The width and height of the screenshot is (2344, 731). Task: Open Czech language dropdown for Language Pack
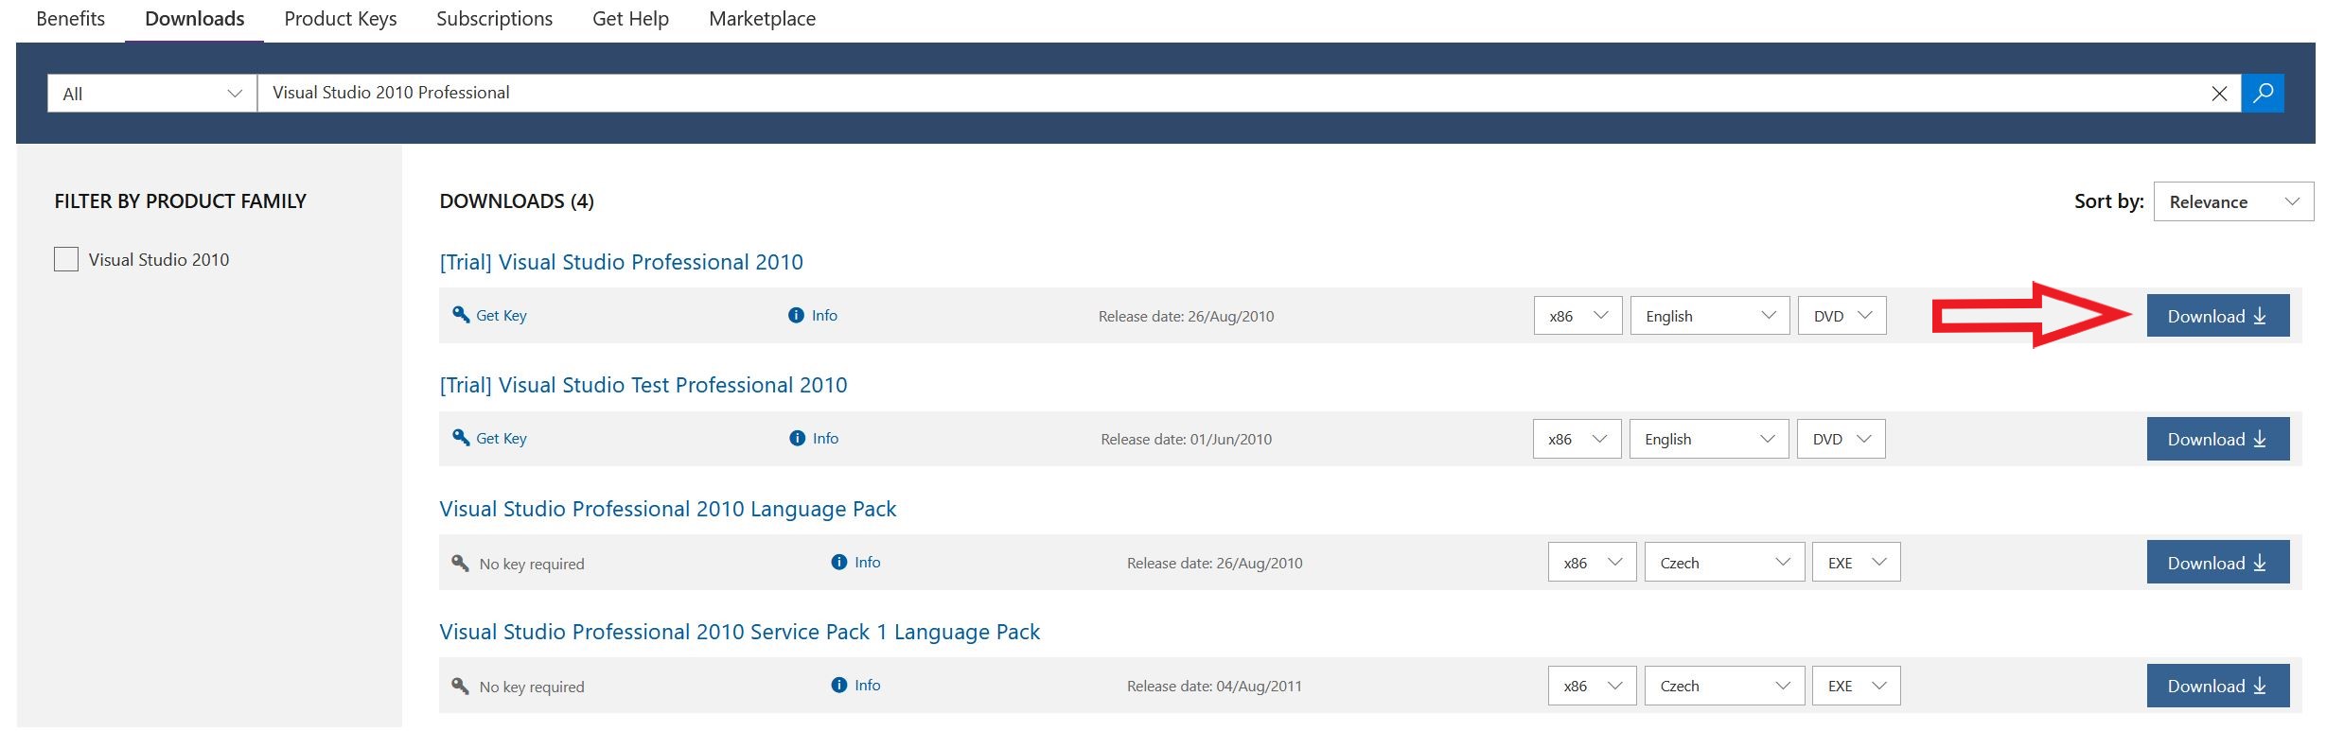tap(1724, 563)
